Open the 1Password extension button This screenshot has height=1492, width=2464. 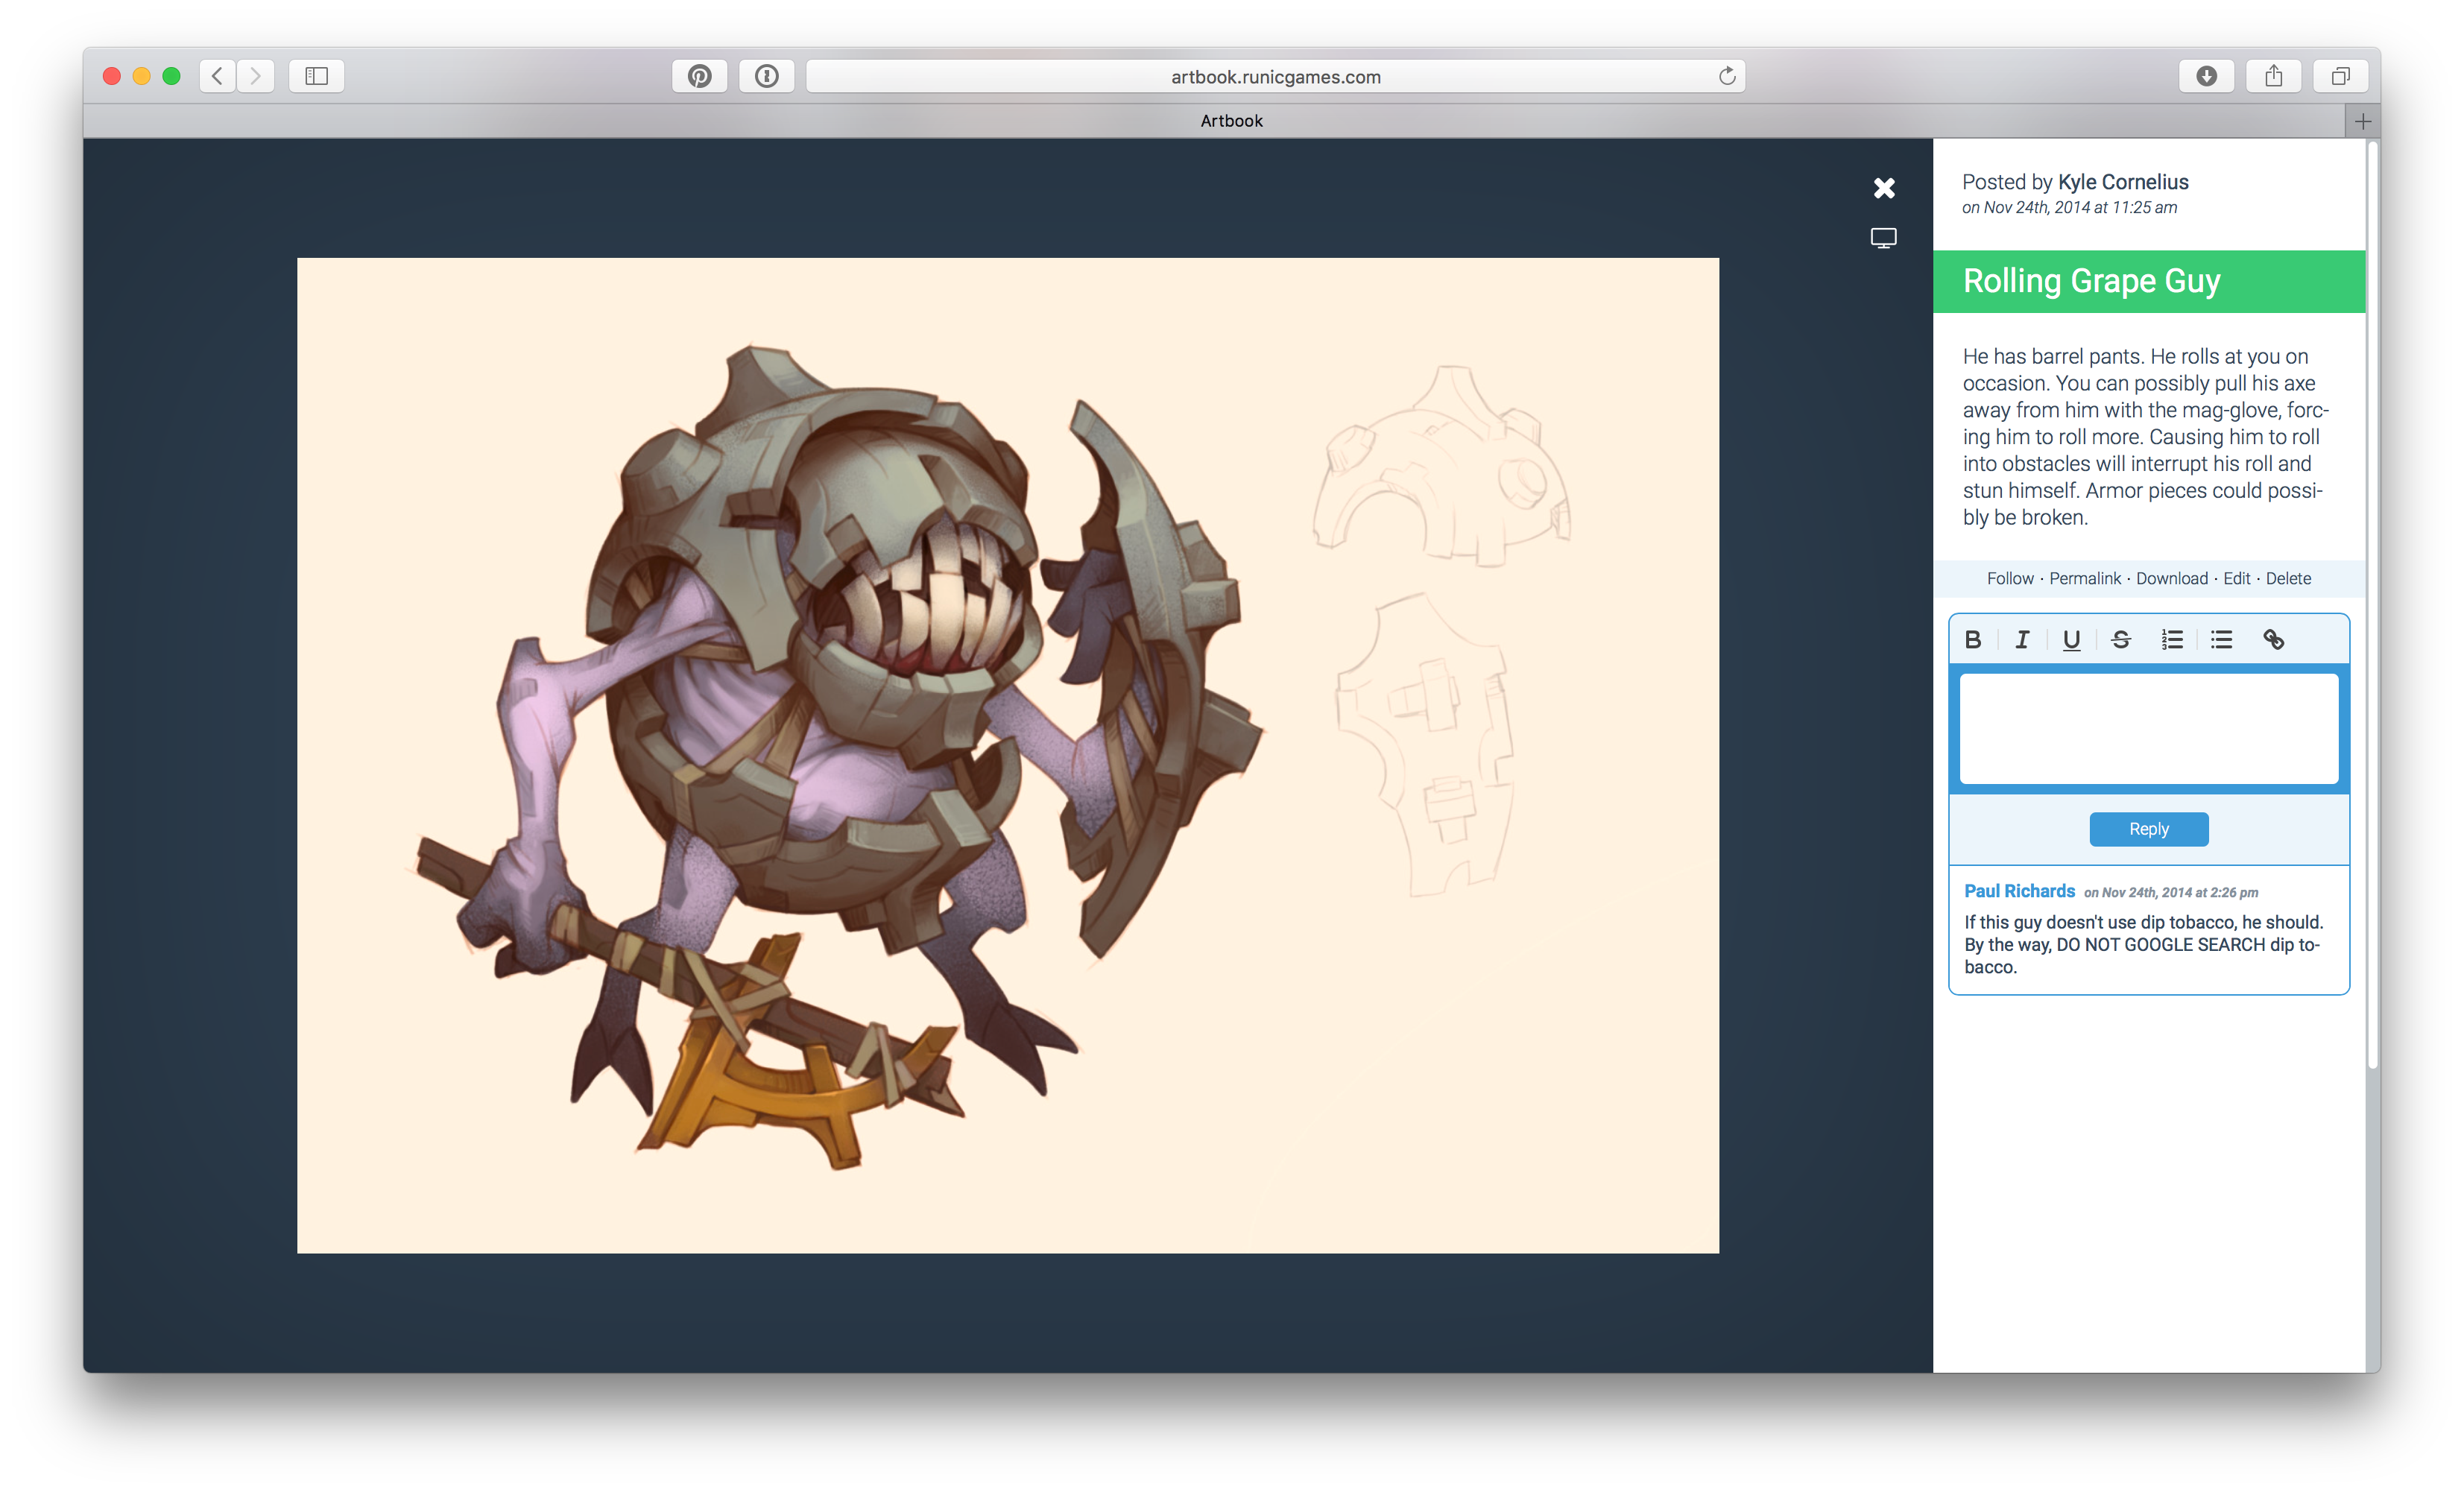pos(767,76)
